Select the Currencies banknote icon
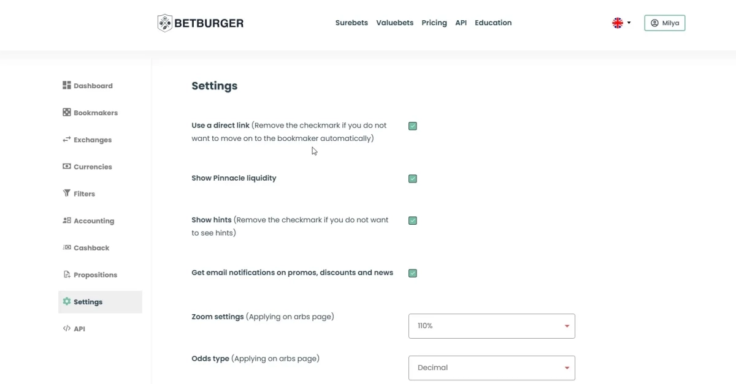 [67, 167]
